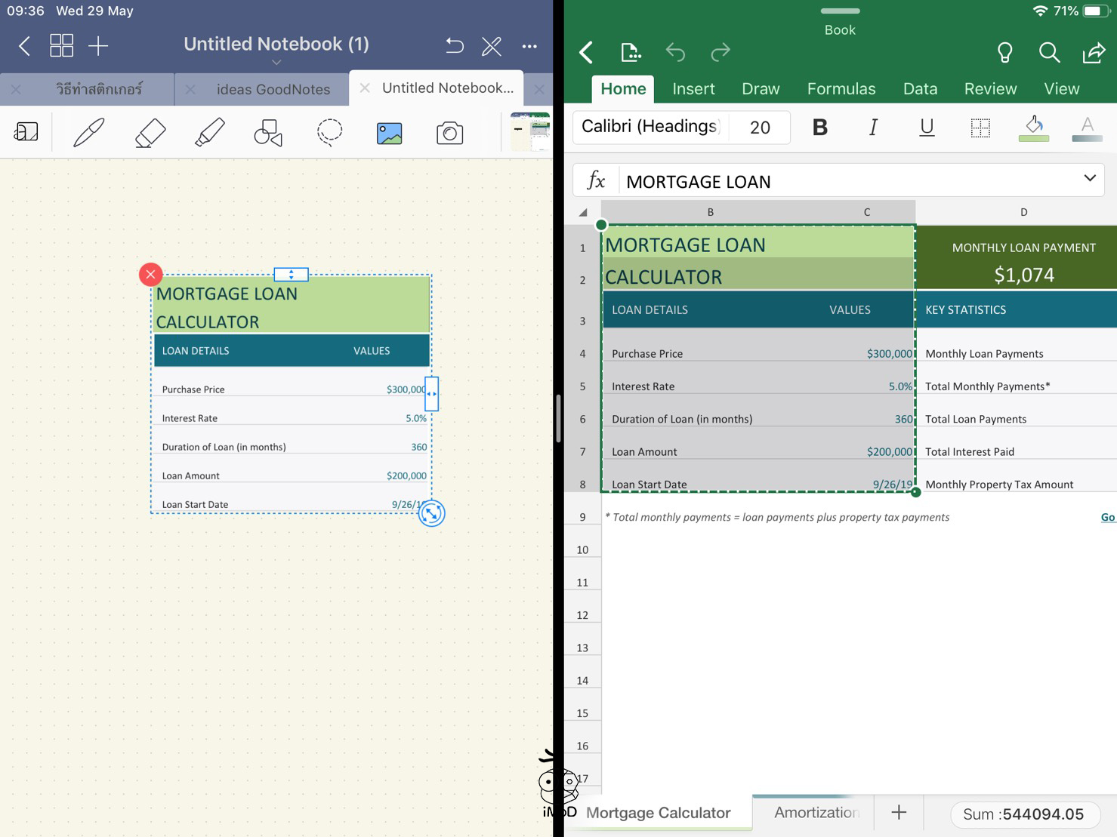Screen dimensions: 1117x837
Task: Open the Excel share icon
Action: click(x=1093, y=52)
